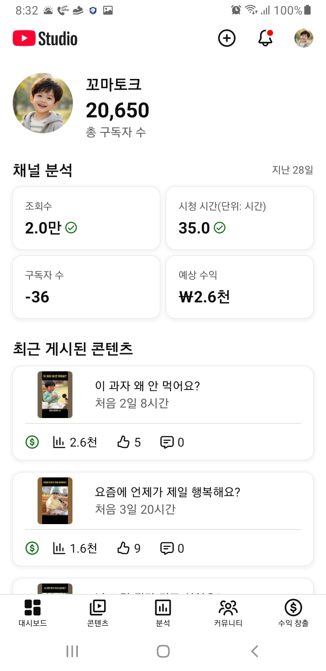Open the 시청 시간 analytics card

240,218
